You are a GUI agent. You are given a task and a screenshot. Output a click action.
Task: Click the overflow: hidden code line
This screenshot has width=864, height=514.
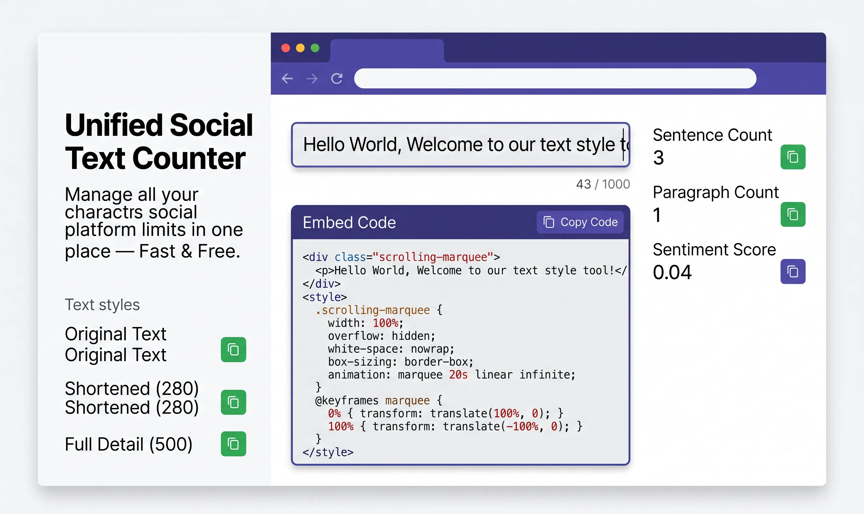tap(381, 336)
